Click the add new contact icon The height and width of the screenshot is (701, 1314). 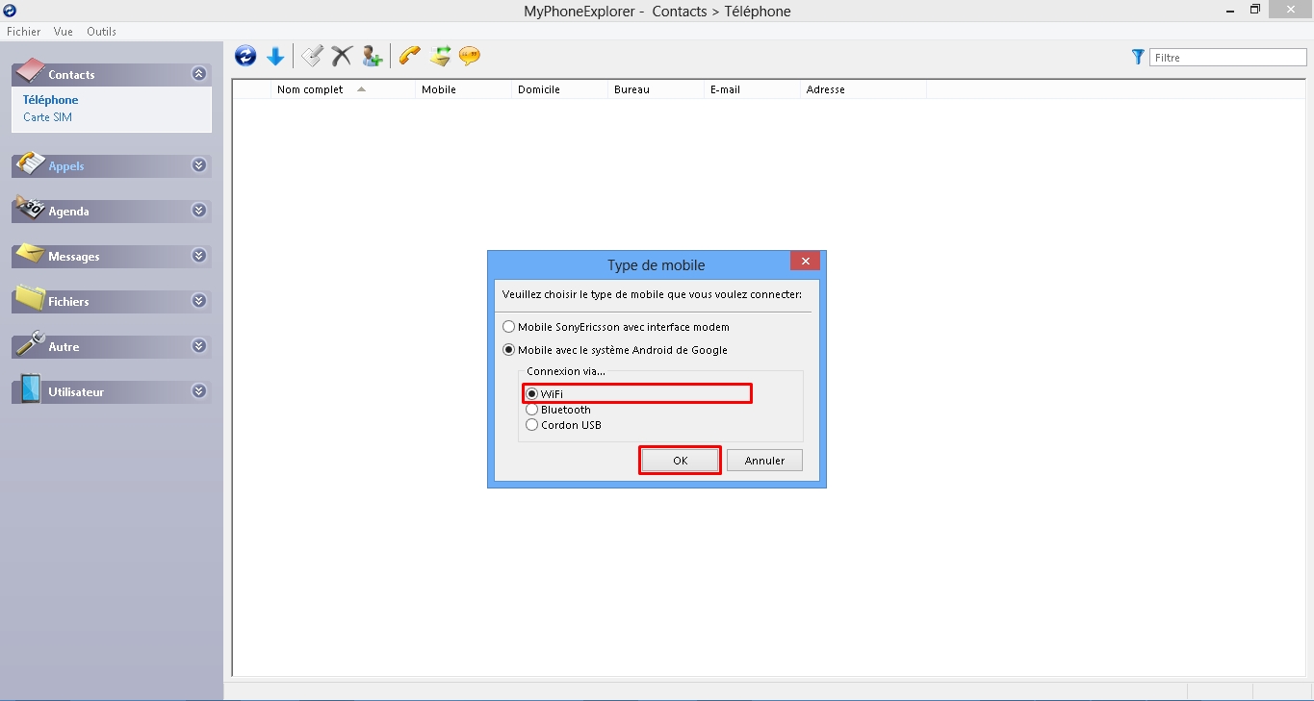(372, 57)
